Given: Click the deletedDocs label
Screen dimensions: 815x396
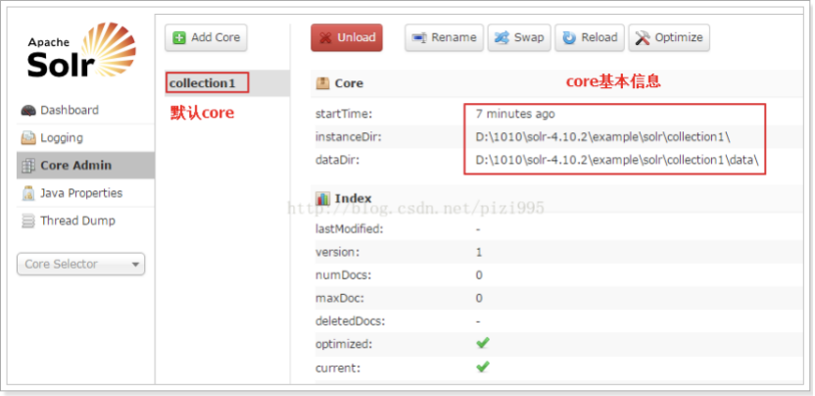Looking at the screenshot, I should click(x=351, y=322).
